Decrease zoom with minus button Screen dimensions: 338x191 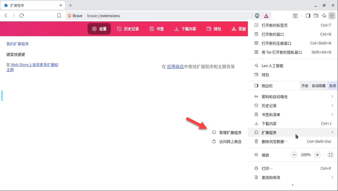pos(294,155)
